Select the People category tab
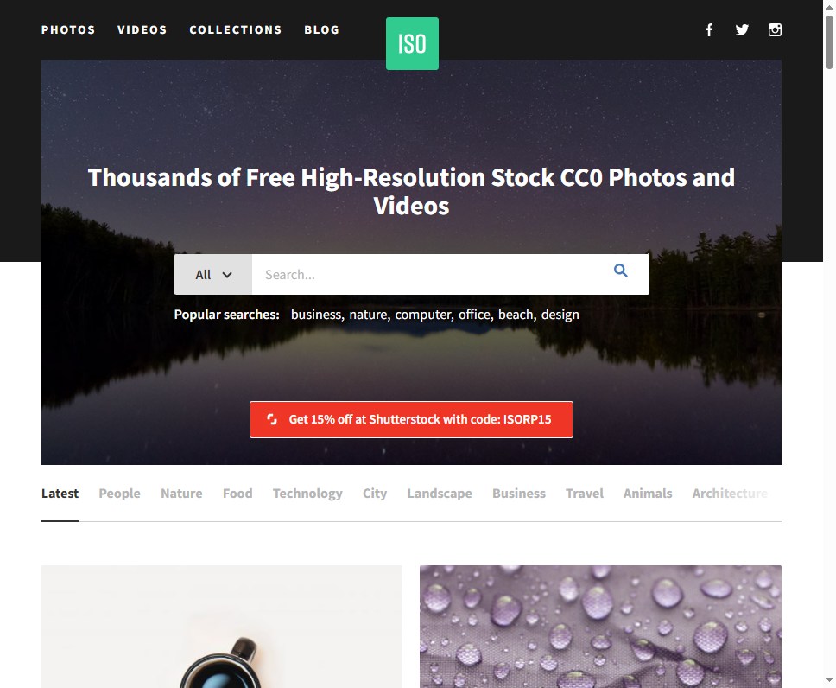This screenshot has height=688, width=836. point(119,494)
